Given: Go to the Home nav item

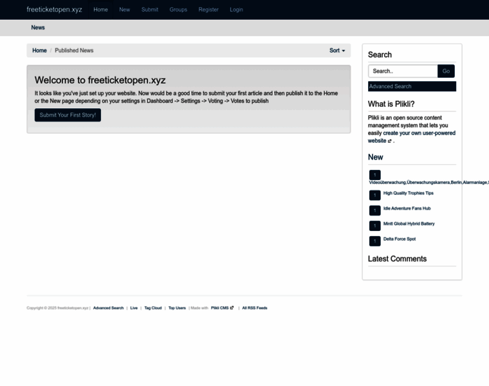Looking at the screenshot, I should tap(100, 10).
